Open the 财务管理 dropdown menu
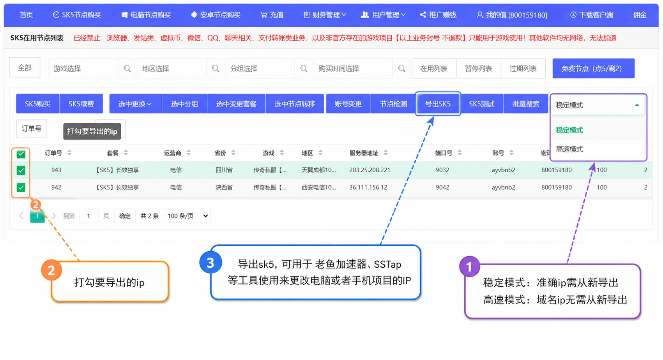 pos(325,15)
